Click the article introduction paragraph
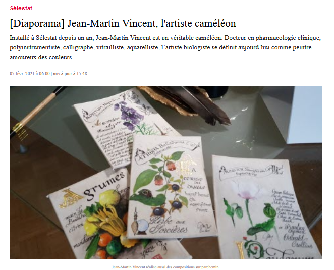The height and width of the screenshot is (270, 334). point(165,47)
